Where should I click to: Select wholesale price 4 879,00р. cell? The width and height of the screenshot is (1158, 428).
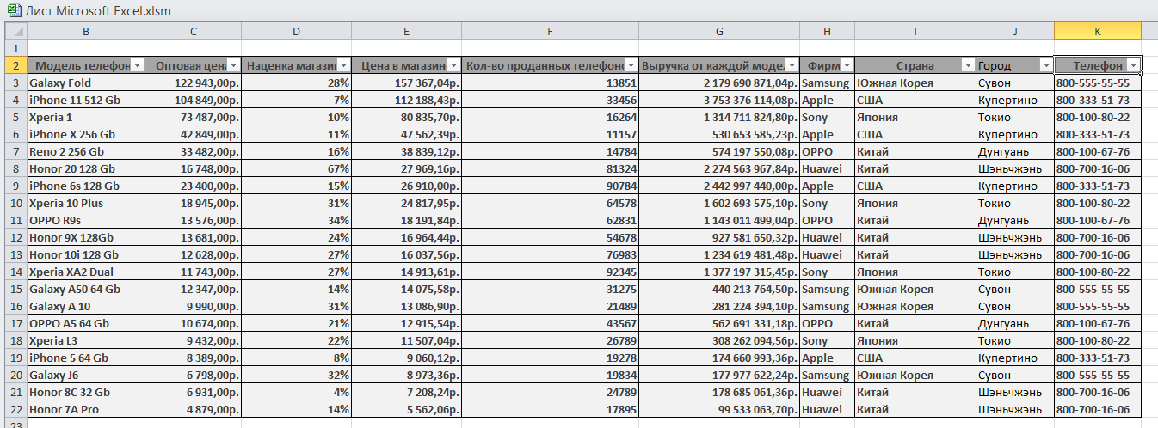tap(193, 409)
